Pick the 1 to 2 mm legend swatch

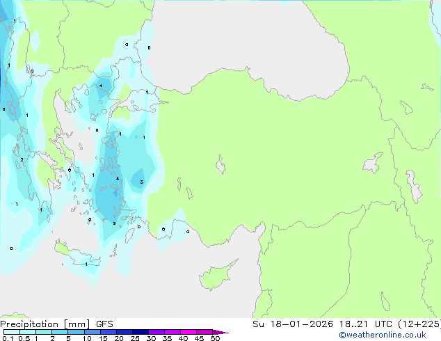point(44,332)
